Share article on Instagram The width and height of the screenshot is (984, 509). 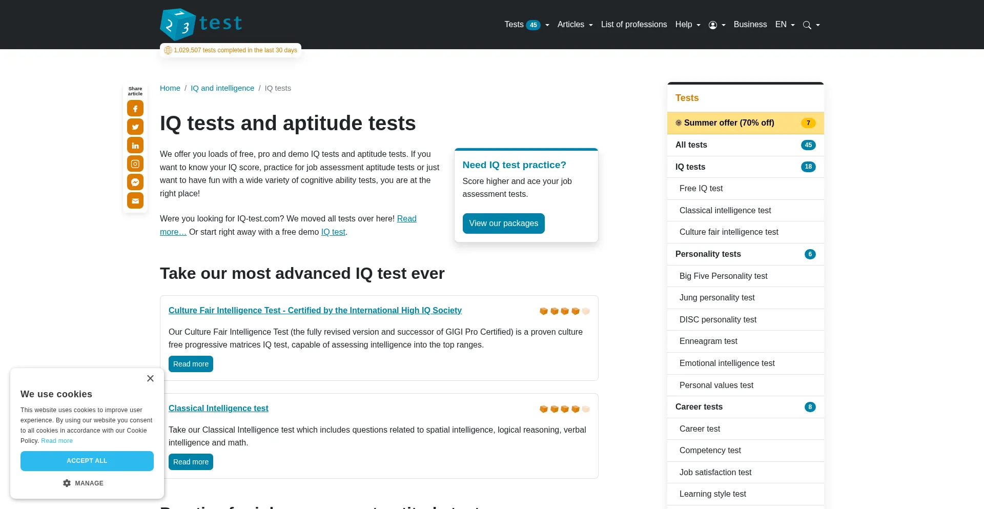(x=135, y=164)
